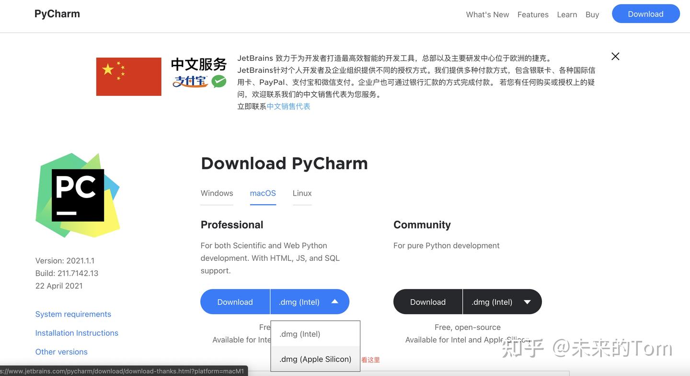Click the blue Download button in the header
The image size is (690, 376).
(x=645, y=14)
